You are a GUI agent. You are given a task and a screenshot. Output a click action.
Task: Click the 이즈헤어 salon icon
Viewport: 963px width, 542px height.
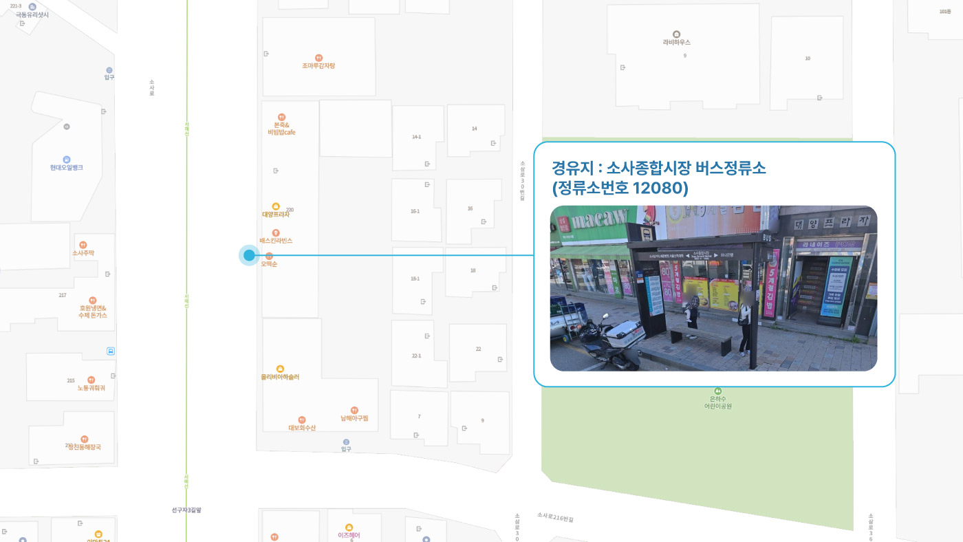349,528
